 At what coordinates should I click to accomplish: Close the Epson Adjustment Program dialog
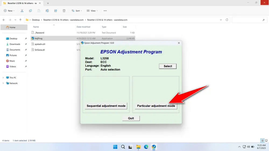coord(179,43)
